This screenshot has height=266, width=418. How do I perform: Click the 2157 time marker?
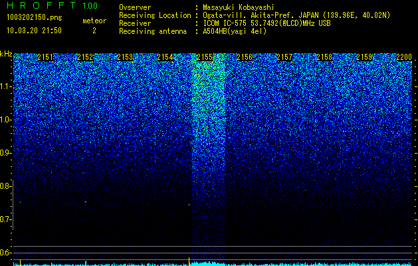pyautogui.click(x=284, y=57)
